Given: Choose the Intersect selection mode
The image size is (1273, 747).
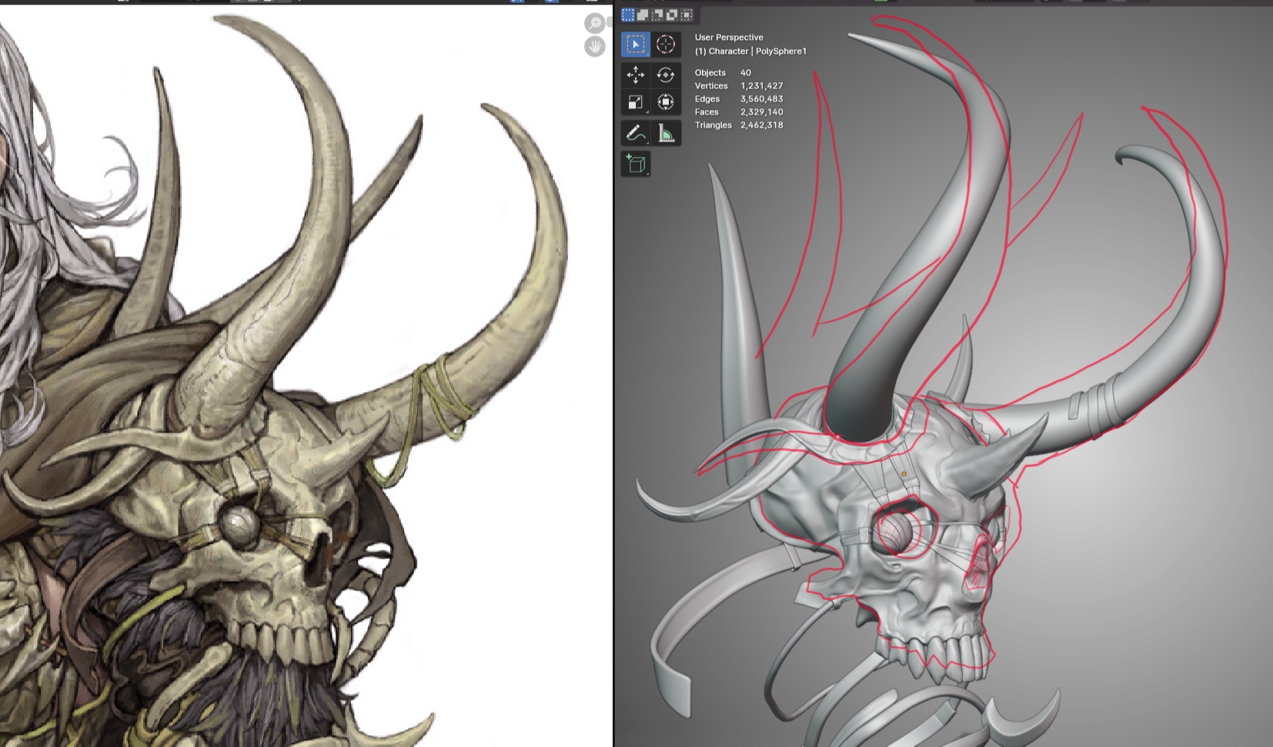Looking at the screenshot, I should click(x=687, y=15).
